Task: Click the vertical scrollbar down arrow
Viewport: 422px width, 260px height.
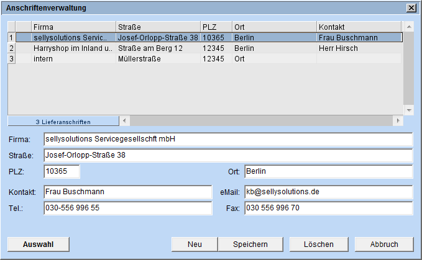Action: [409, 110]
